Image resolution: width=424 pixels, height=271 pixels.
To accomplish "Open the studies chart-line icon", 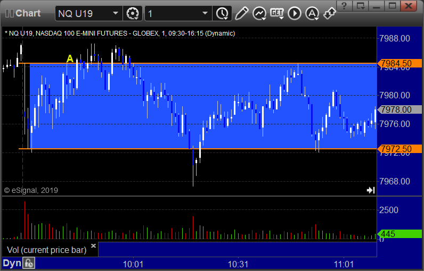I will coord(259,13).
